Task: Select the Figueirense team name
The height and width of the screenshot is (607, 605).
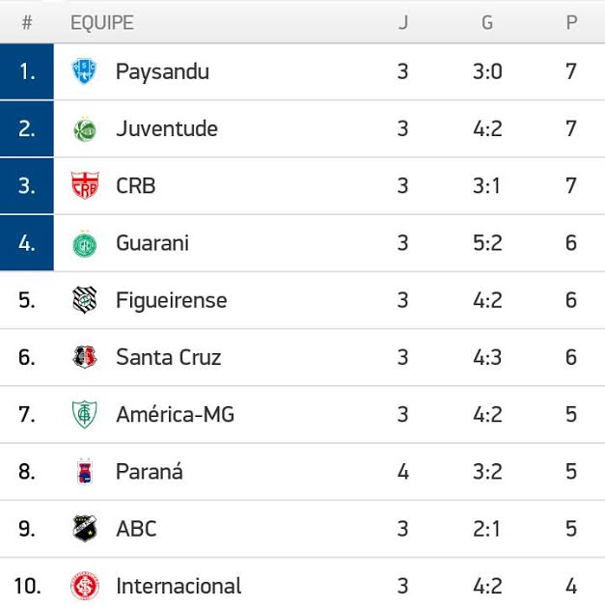Action: coord(171,300)
